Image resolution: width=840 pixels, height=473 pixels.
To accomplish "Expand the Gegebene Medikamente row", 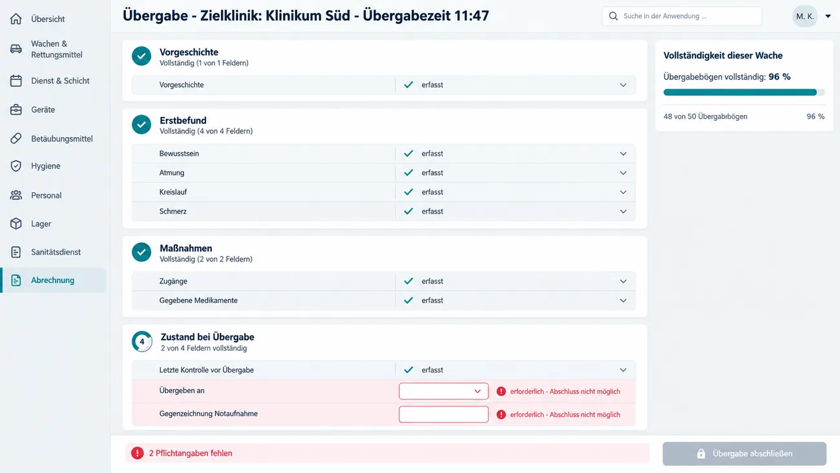I will (384, 300).
